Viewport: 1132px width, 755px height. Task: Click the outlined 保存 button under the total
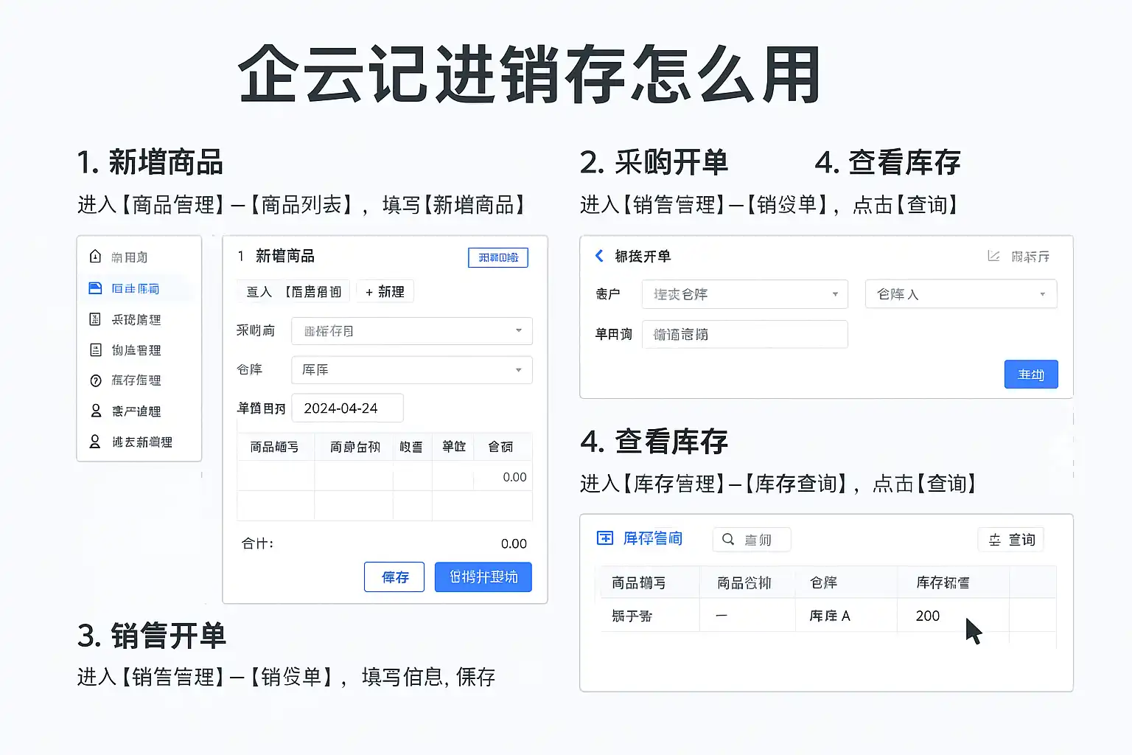coord(394,577)
